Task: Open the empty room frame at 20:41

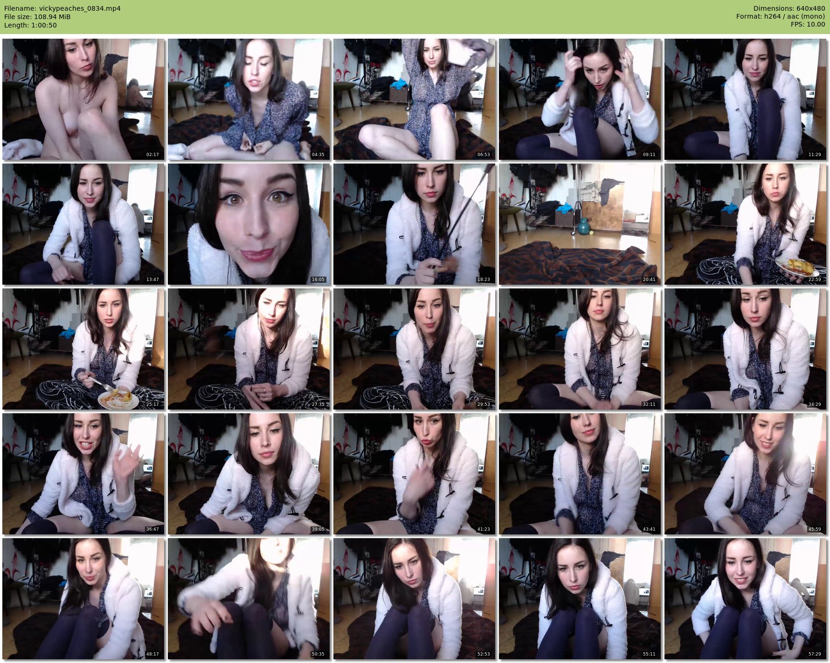Action: click(x=580, y=224)
